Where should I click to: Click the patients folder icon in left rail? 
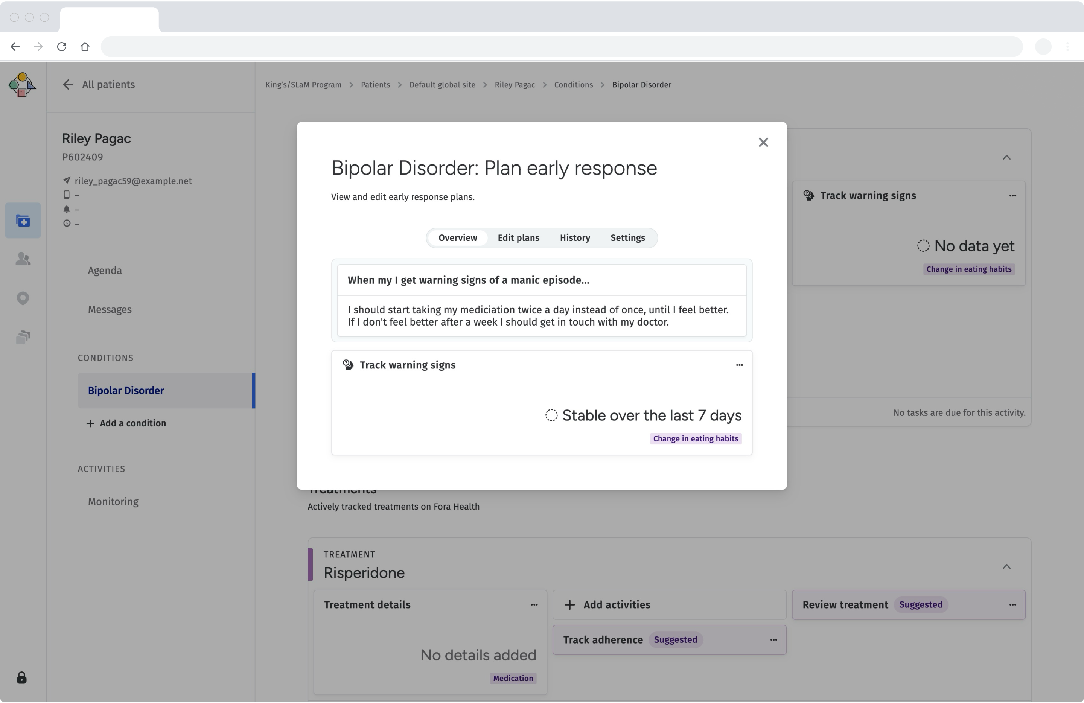pyautogui.click(x=23, y=221)
